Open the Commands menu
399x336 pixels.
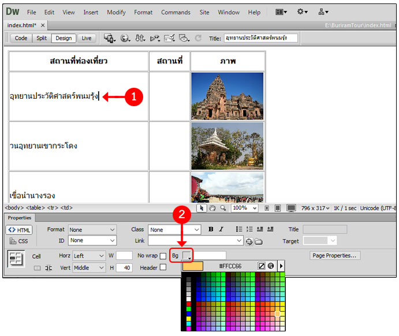(x=176, y=12)
